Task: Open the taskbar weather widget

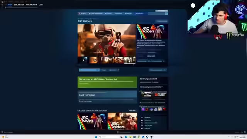Action: click(x=5, y=137)
